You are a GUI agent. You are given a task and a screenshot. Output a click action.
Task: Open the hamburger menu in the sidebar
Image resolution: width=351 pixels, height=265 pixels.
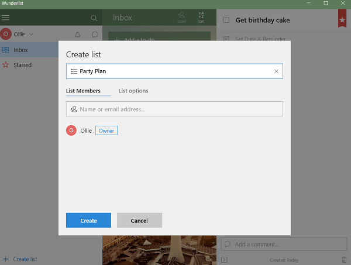[6, 18]
